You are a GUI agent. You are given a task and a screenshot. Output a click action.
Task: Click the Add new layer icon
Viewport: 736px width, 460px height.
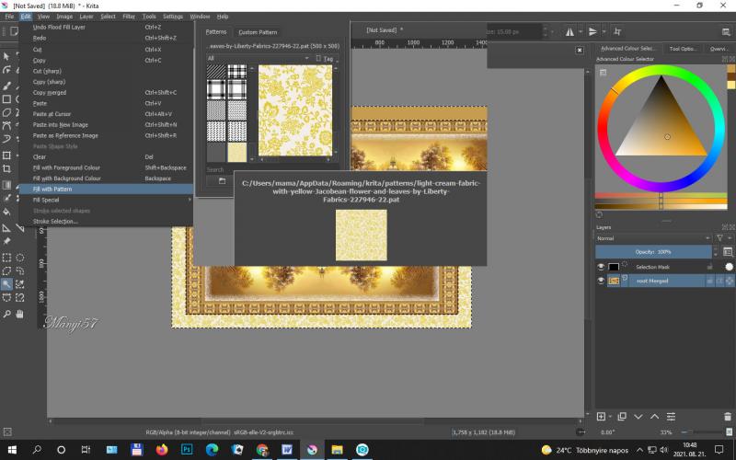pos(601,417)
